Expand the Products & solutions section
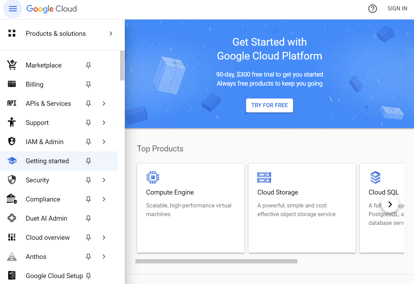Image resolution: width=414 pixels, height=284 pixels. [x=111, y=33]
